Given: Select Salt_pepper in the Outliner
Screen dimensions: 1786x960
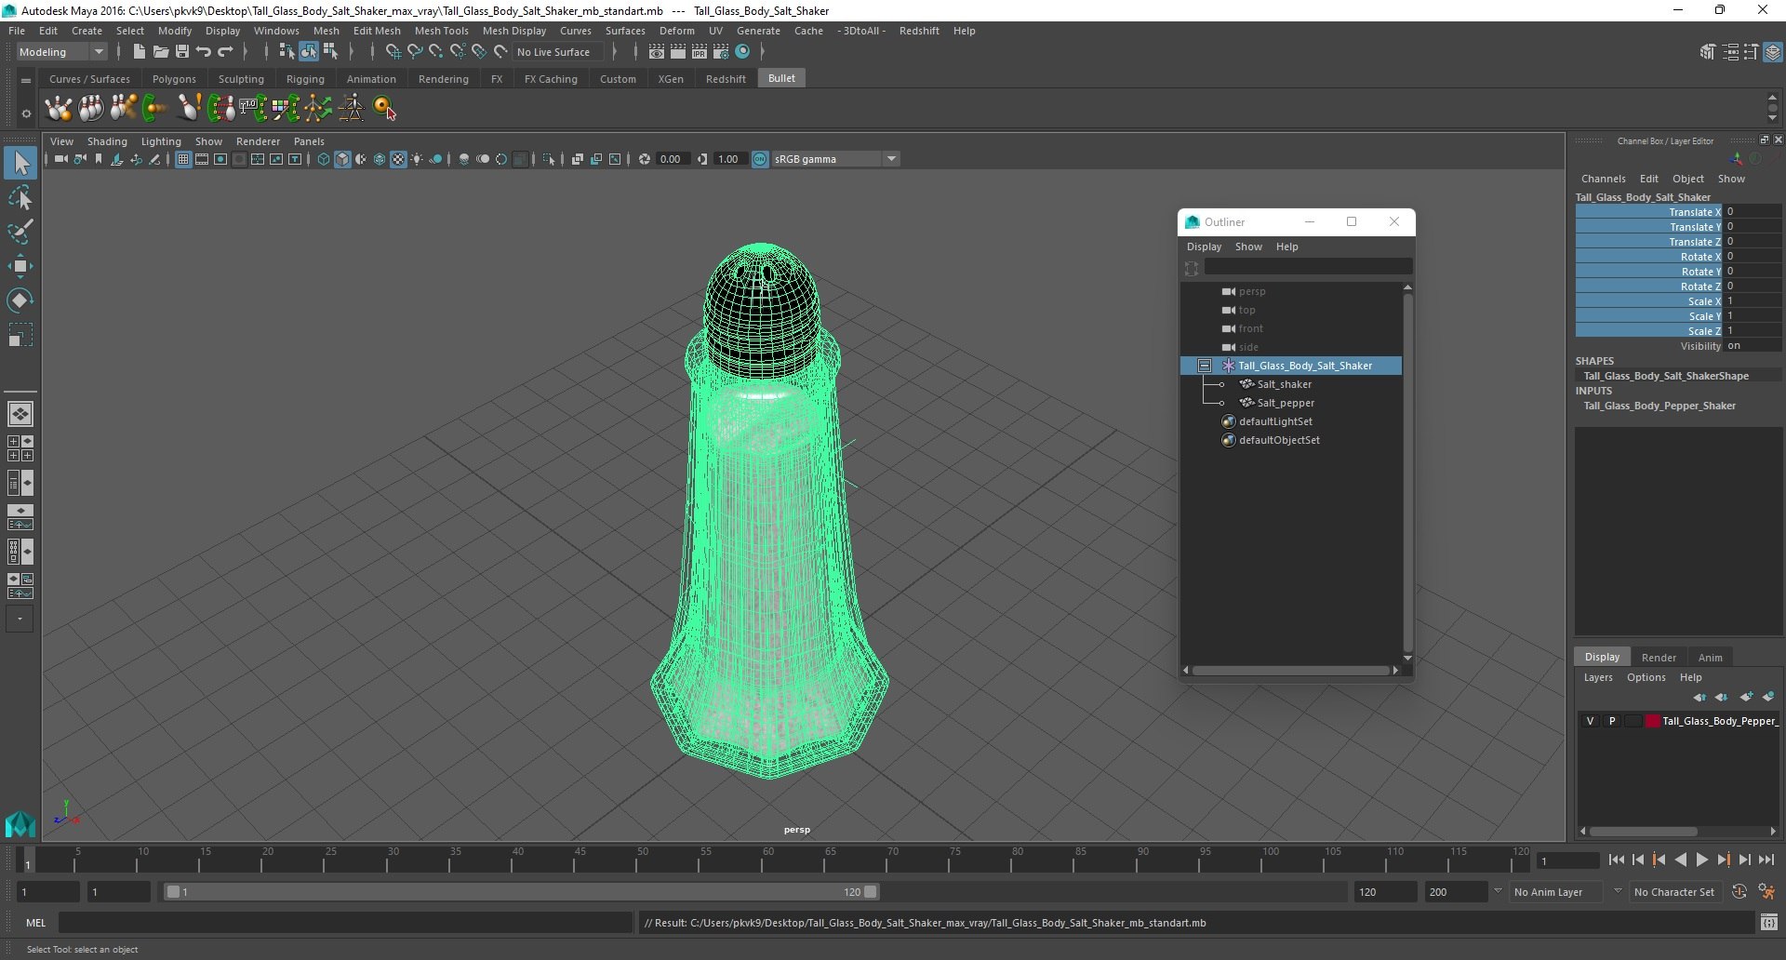Looking at the screenshot, I should click(x=1286, y=403).
